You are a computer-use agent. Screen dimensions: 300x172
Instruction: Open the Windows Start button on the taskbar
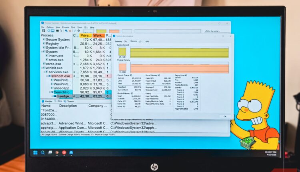(x=35, y=152)
